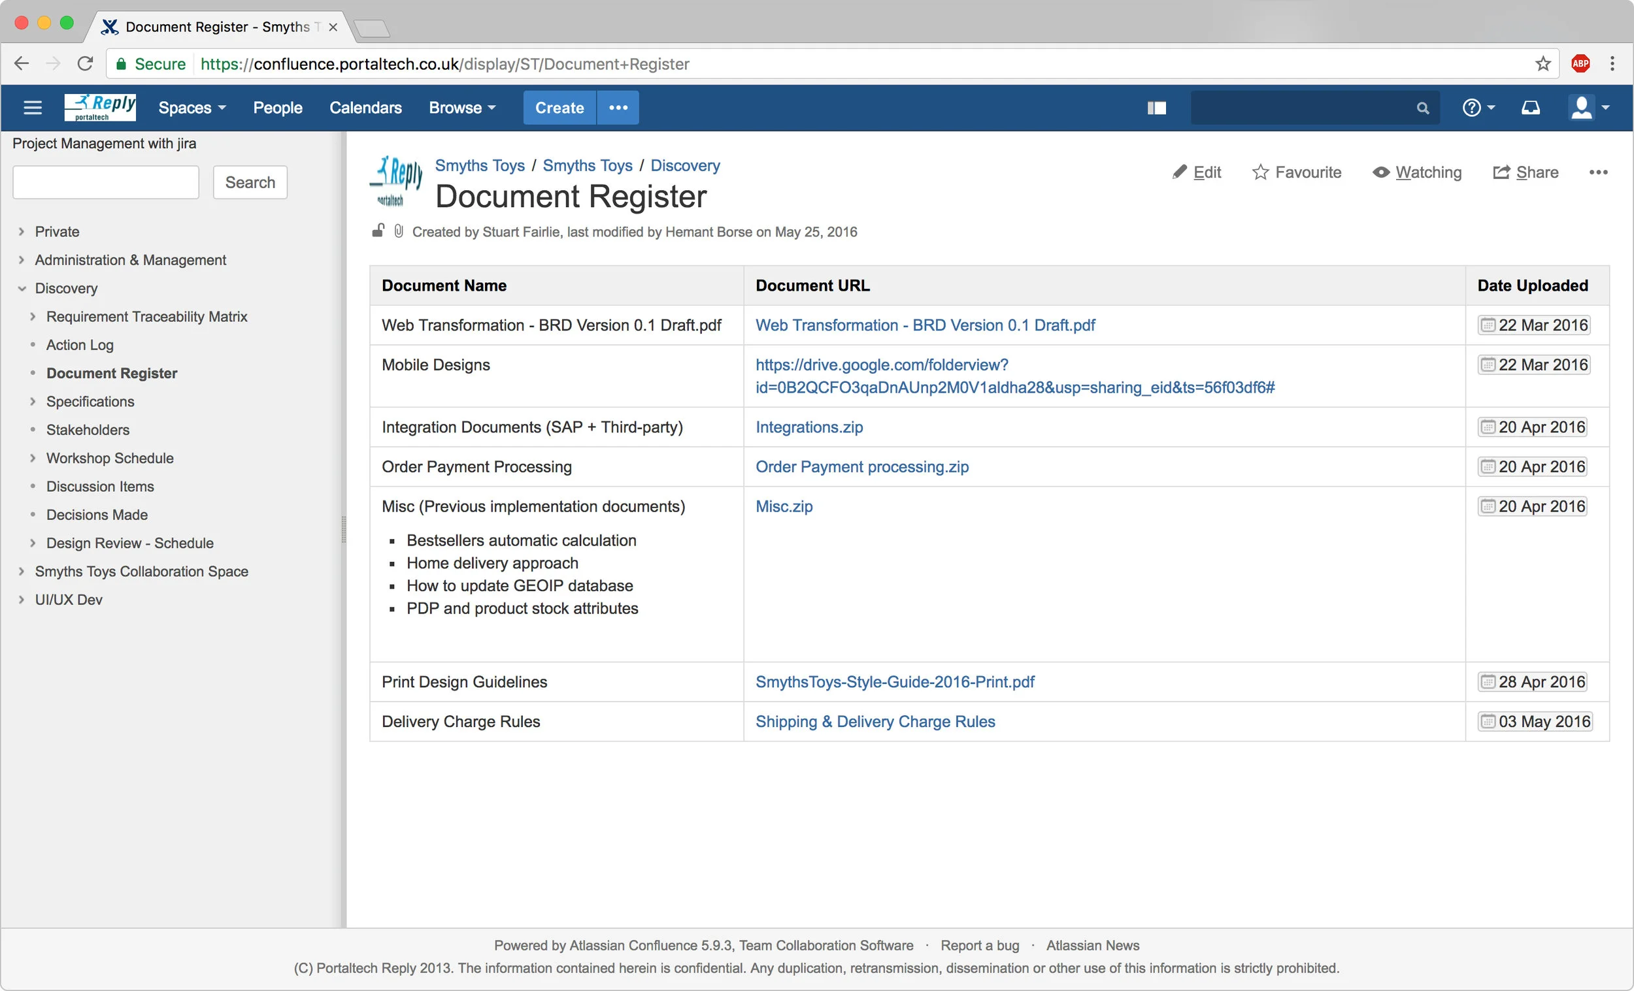Click the browser address bar URL
This screenshot has width=1634, height=991.
coord(444,63)
